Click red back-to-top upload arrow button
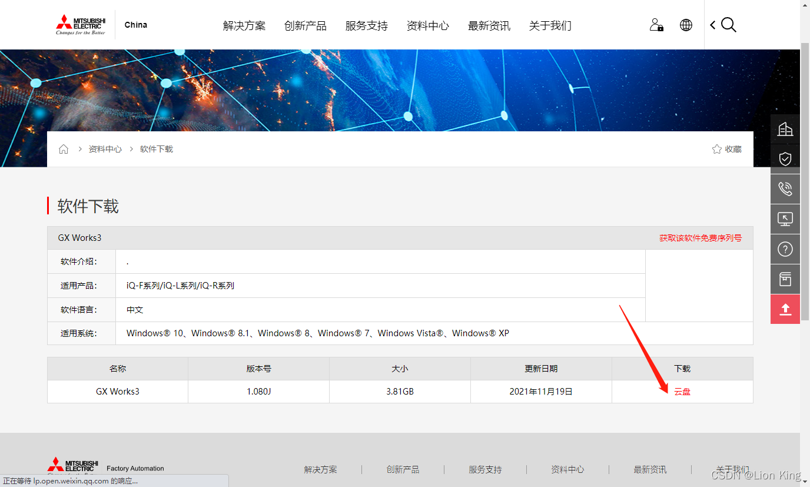 (x=785, y=309)
